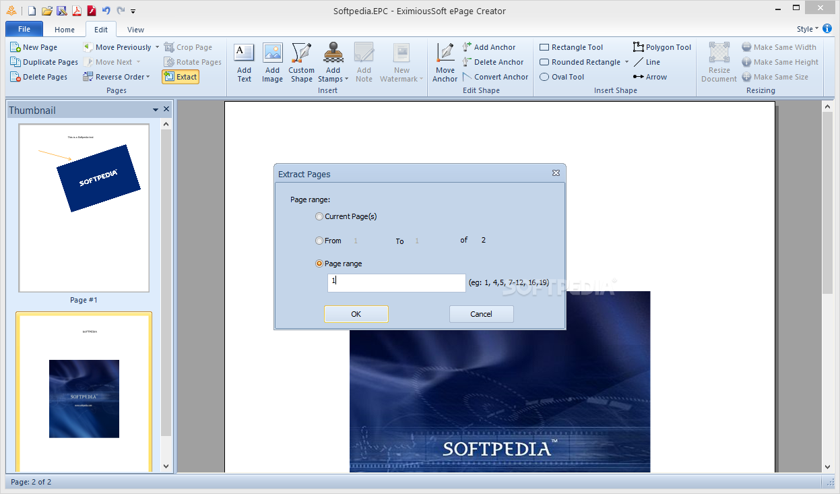
Task: Select the Oval Tool
Action: pyautogui.click(x=562, y=77)
